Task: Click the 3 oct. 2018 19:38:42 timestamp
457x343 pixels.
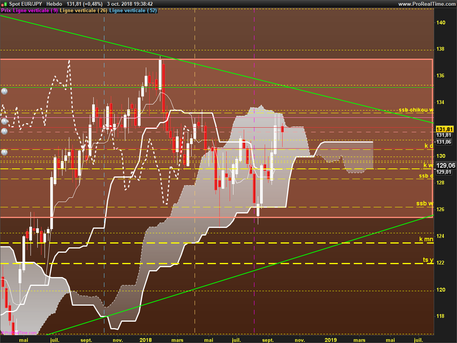Action: tap(130, 4)
